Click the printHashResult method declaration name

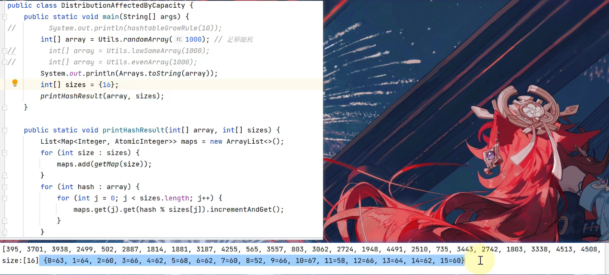tap(133, 130)
